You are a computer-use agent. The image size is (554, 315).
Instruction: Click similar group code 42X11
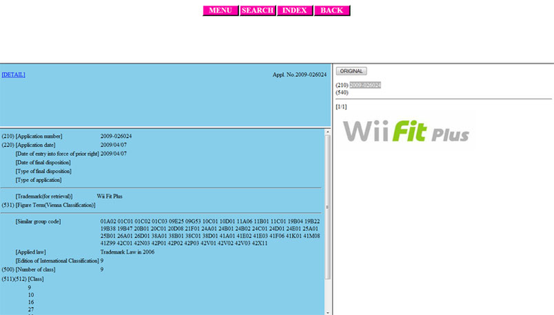pos(260,243)
